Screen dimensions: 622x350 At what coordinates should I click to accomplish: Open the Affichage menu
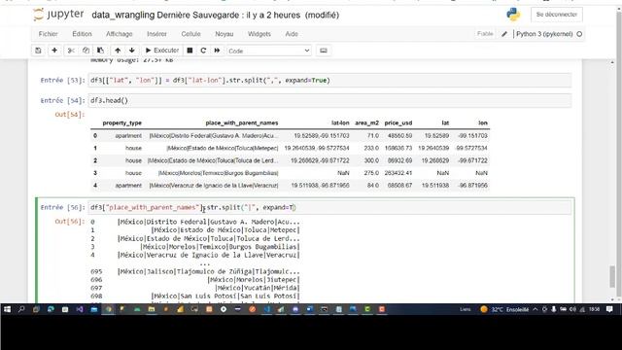tap(119, 34)
